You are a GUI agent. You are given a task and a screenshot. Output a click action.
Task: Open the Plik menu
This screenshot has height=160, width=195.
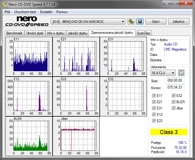coord(7,12)
